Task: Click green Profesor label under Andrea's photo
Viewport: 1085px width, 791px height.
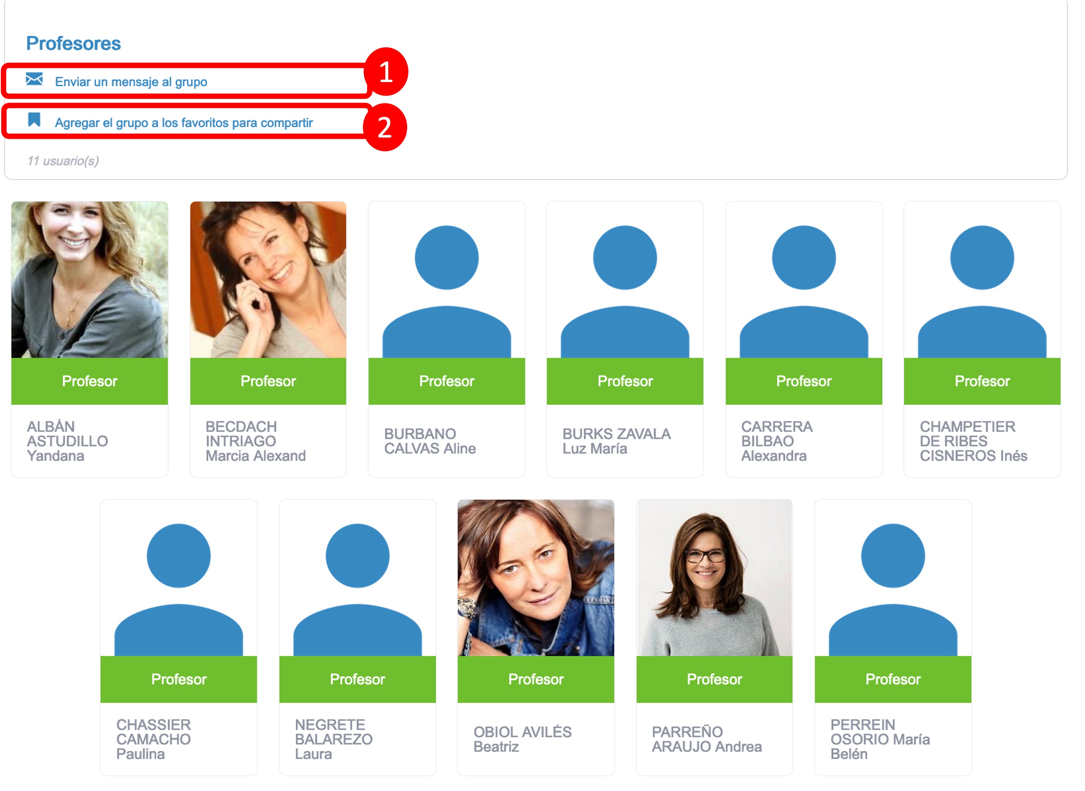Action: [714, 679]
